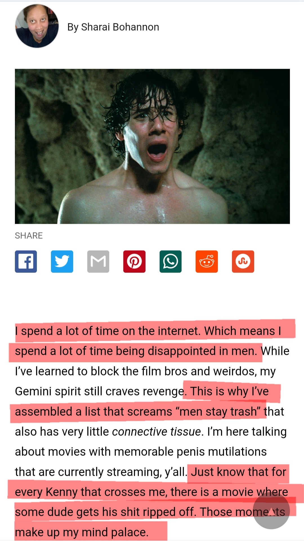
Task: Share the article through WhatsApp
Action: click(x=171, y=261)
